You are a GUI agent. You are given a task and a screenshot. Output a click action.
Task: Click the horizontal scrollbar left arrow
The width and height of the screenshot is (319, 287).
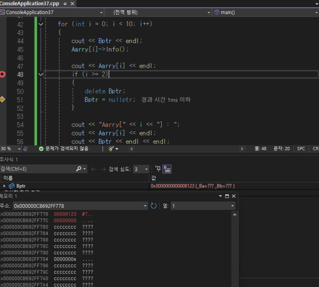click(131, 149)
